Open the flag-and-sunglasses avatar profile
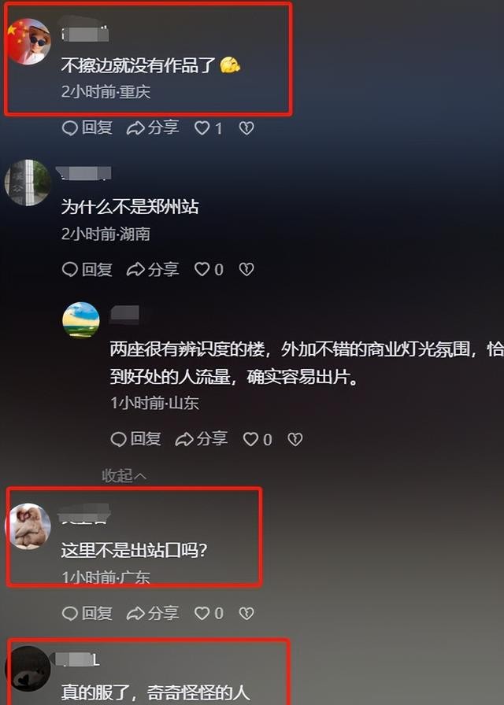 tap(29, 42)
